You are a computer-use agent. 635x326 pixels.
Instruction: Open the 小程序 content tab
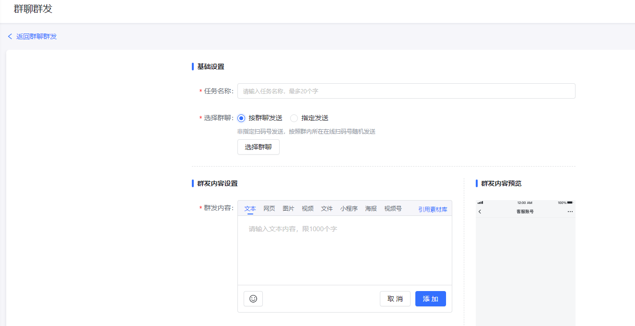(x=349, y=209)
